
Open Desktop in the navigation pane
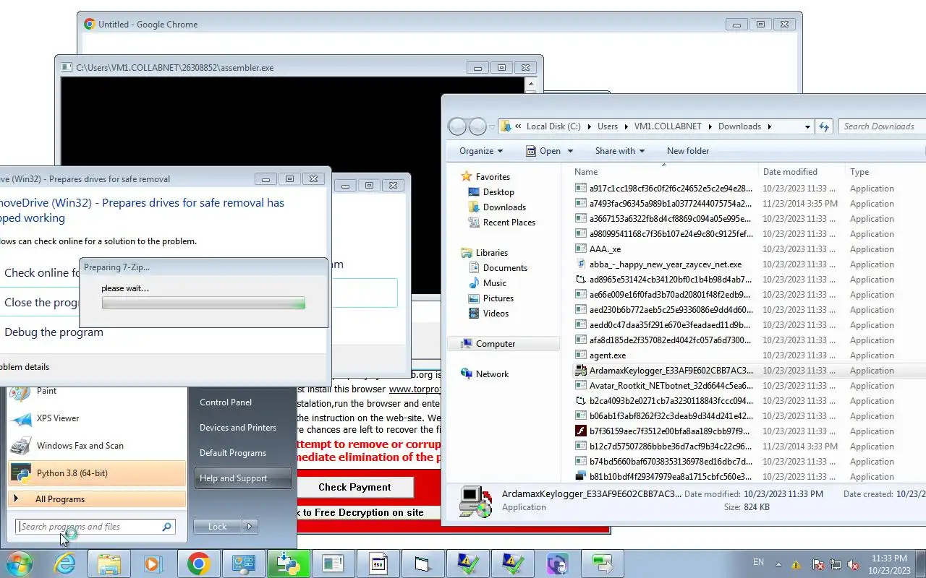(498, 192)
